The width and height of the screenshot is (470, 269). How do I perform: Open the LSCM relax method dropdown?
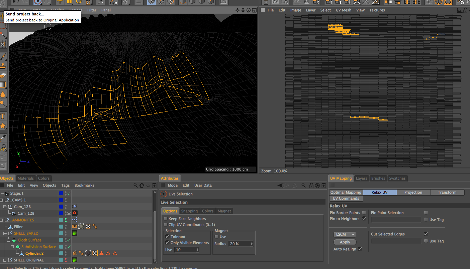(345, 235)
